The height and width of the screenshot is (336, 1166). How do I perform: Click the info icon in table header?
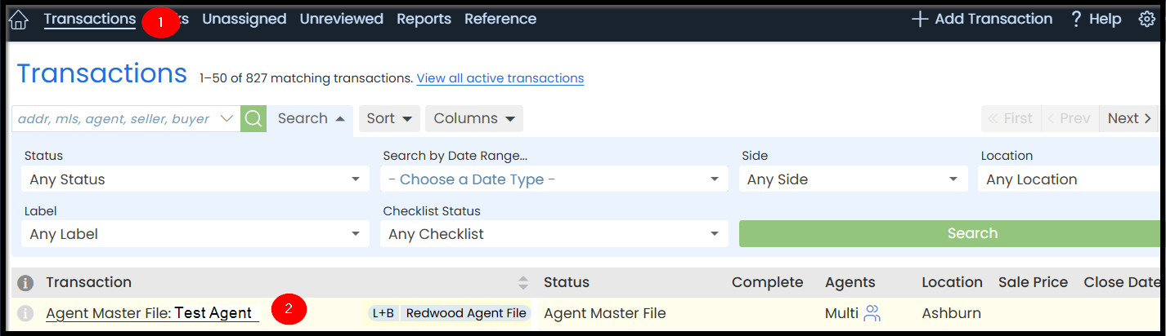point(25,283)
